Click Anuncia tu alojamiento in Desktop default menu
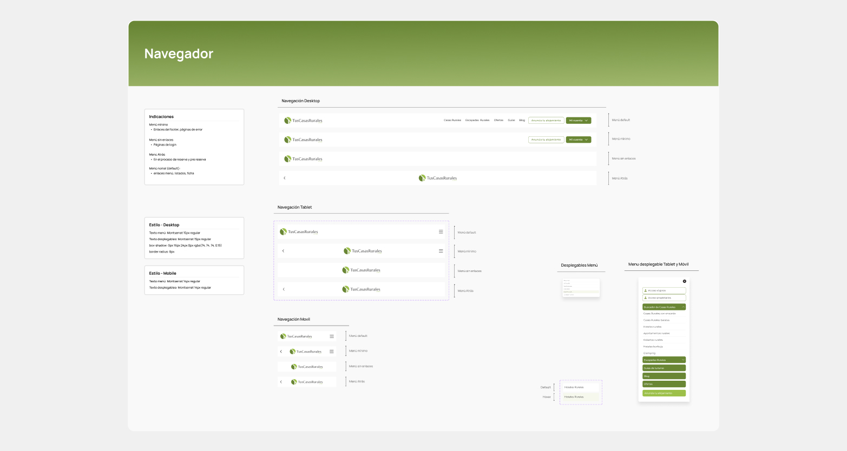The image size is (847, 451). (546, 121)
